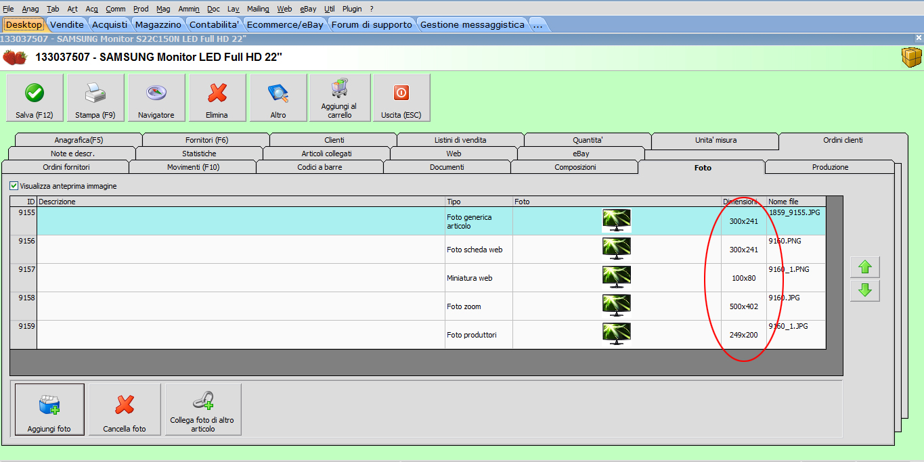Screen dimensions: 924x462
Task: Open the Ordini fornitori tab
Action: pos(66,167)
